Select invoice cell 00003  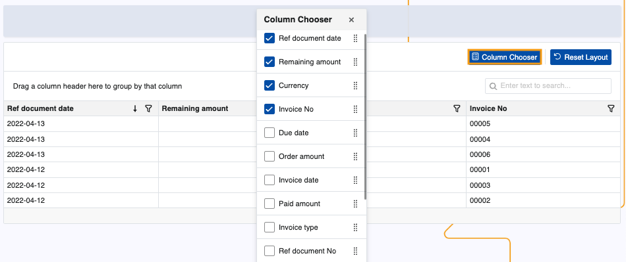544,185
